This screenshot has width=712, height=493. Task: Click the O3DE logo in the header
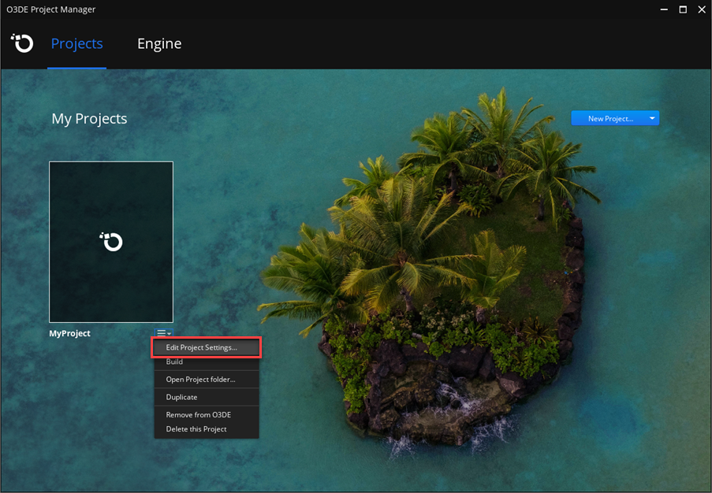tap(21, 43)
